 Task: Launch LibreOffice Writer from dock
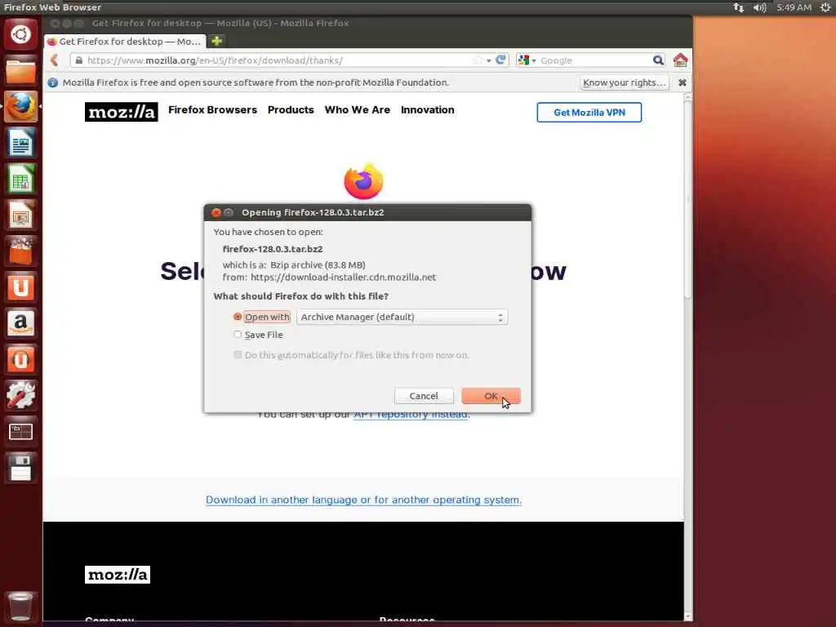(x=20, y=143)
